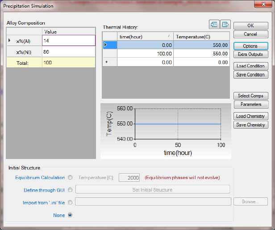Close the Precipitation Simulation dialog
This screenshot has height=230, width=275.
263,4
